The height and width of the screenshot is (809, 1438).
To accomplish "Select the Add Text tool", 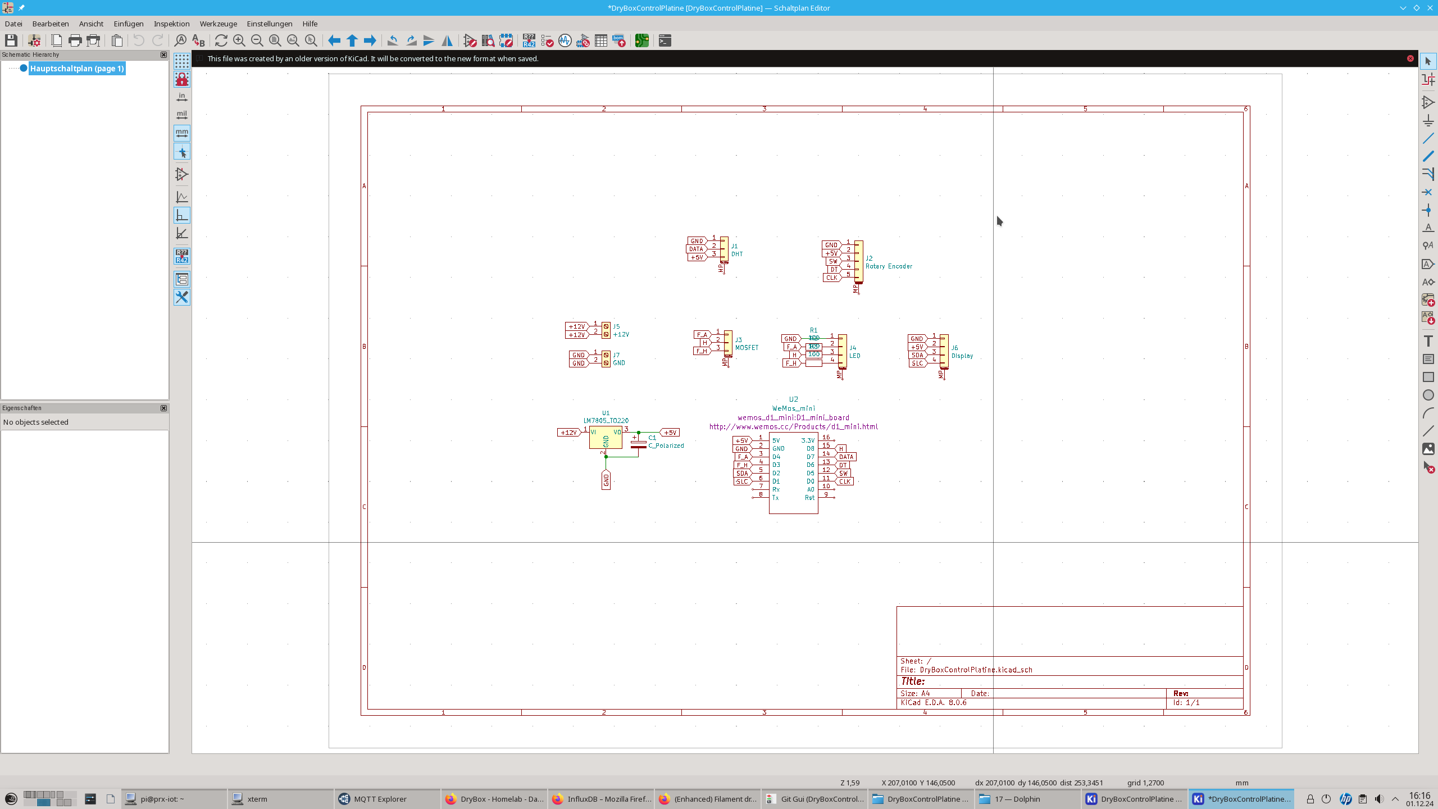I will point(1428,341).
